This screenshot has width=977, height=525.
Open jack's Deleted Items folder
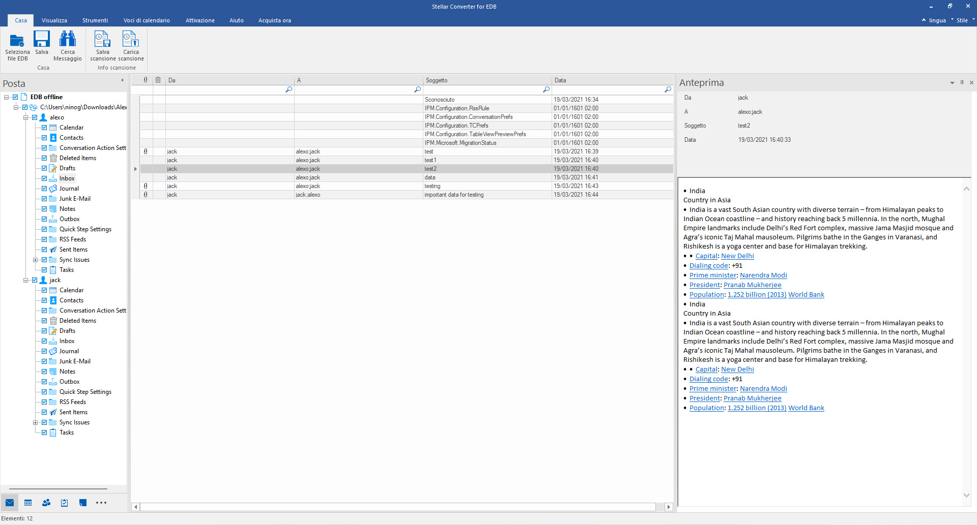pyautogui.click(x=77, y=321)
